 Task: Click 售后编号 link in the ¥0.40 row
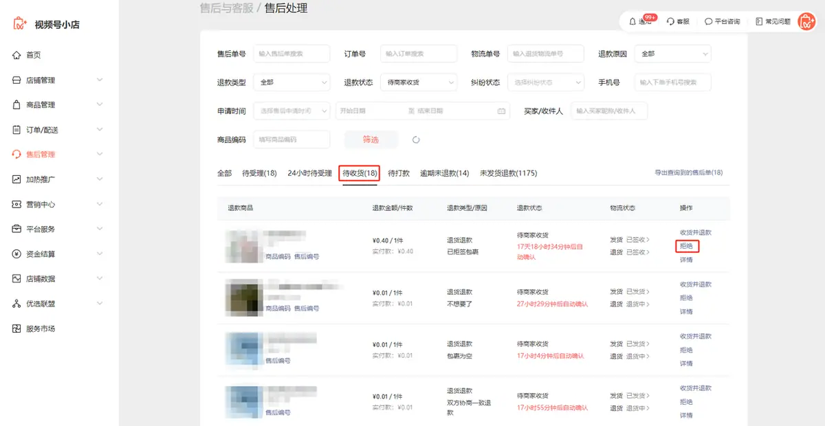tap(307, 256)
